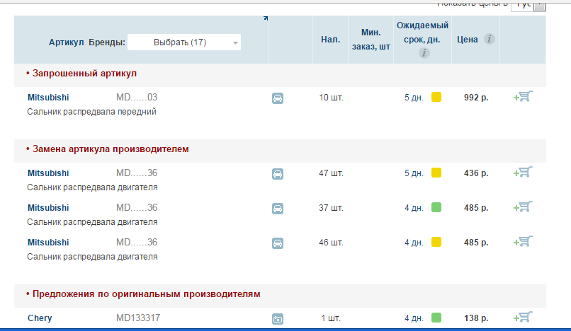The width and height of the screenshot is (571, 331).
Task: Add the 436 р. Mitsubishi part to cart
Action: click(x=523, y=173)
